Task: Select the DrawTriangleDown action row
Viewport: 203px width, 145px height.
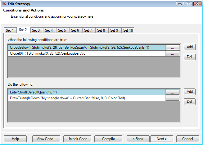Action: (x=87, y=98)
